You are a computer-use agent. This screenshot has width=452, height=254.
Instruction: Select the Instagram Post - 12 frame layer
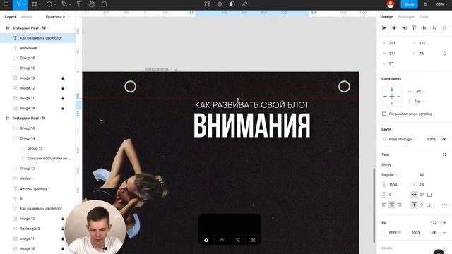tap(29, 28)
